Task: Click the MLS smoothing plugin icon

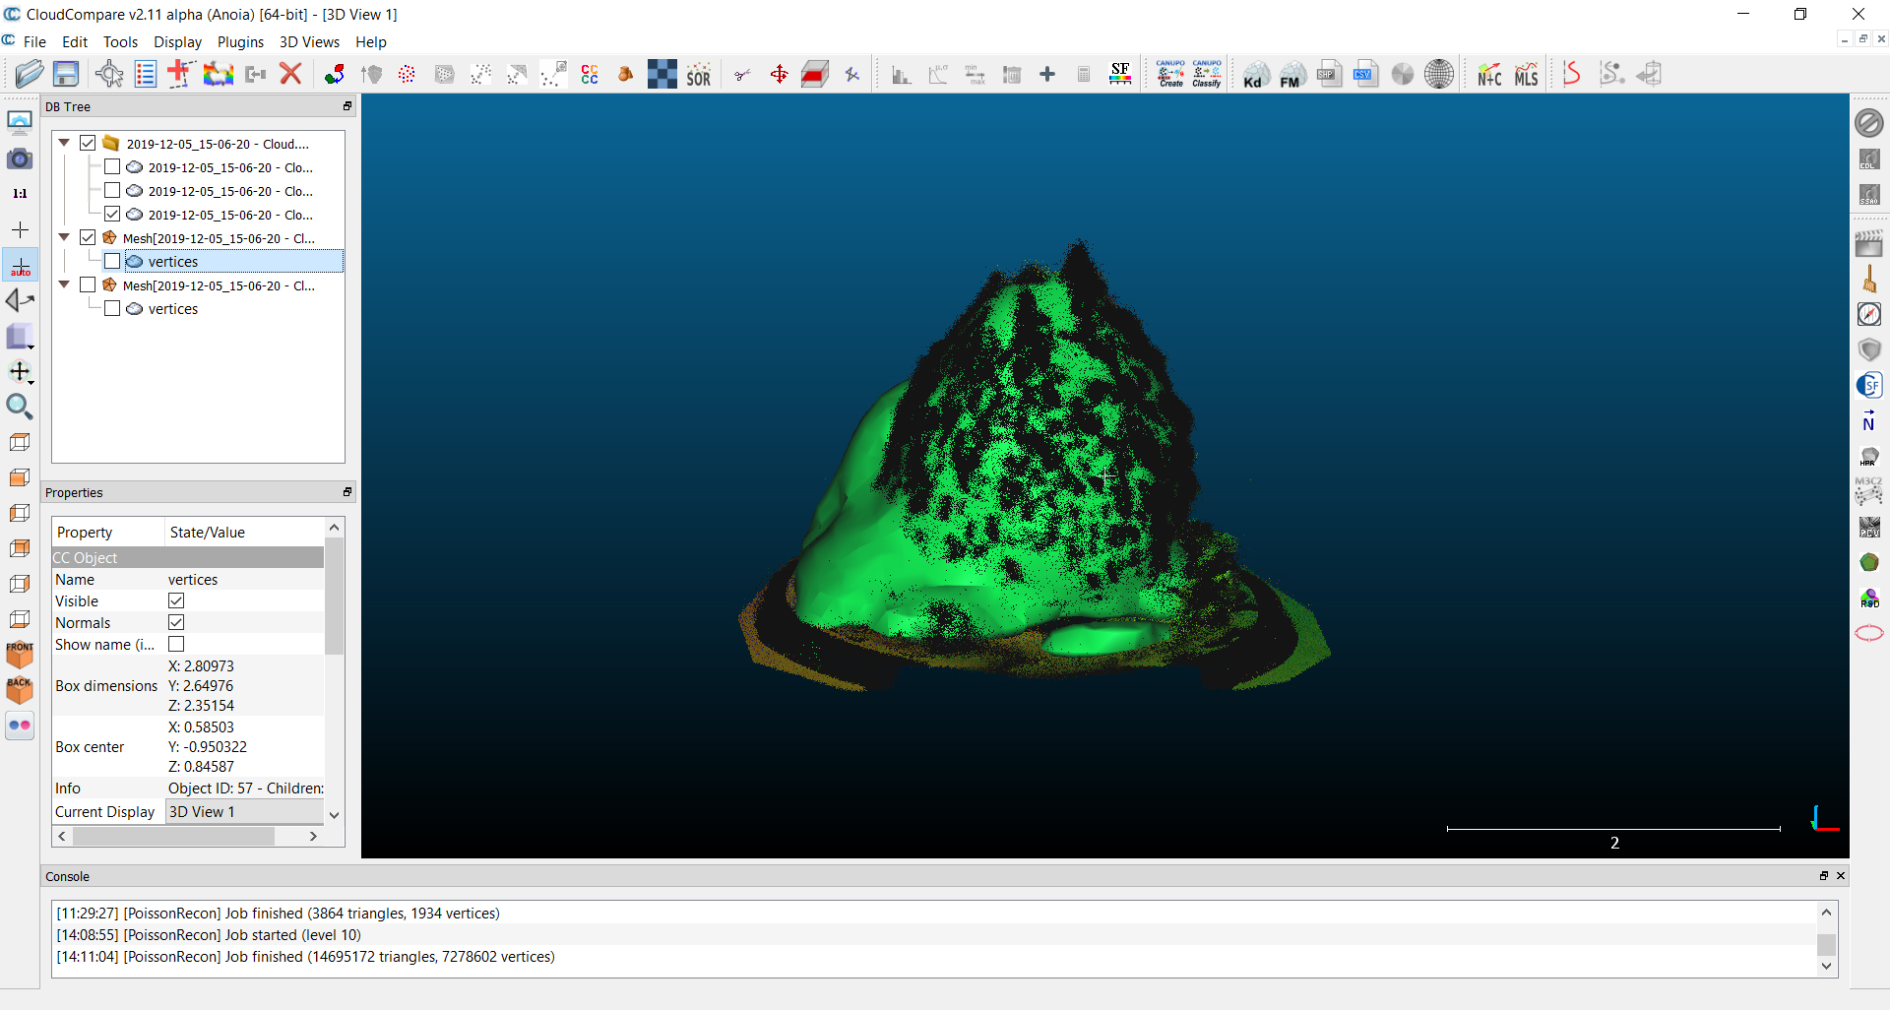Action: (1526, 75)
